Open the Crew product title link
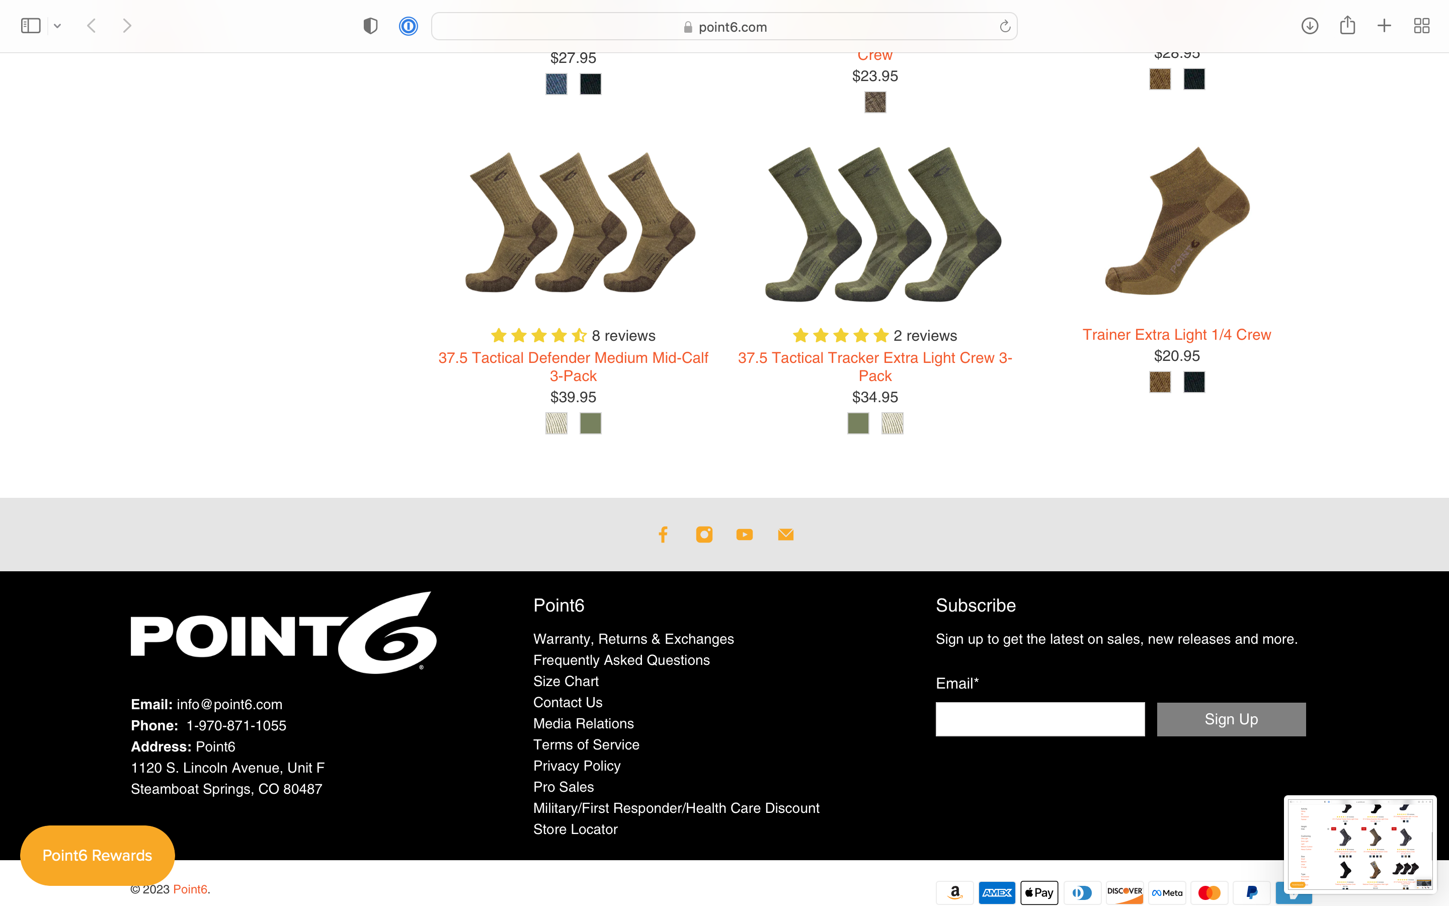 (875, 56)
